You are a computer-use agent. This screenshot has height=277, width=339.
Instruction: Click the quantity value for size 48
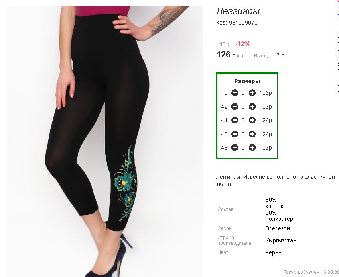click(x=243, y=148)
